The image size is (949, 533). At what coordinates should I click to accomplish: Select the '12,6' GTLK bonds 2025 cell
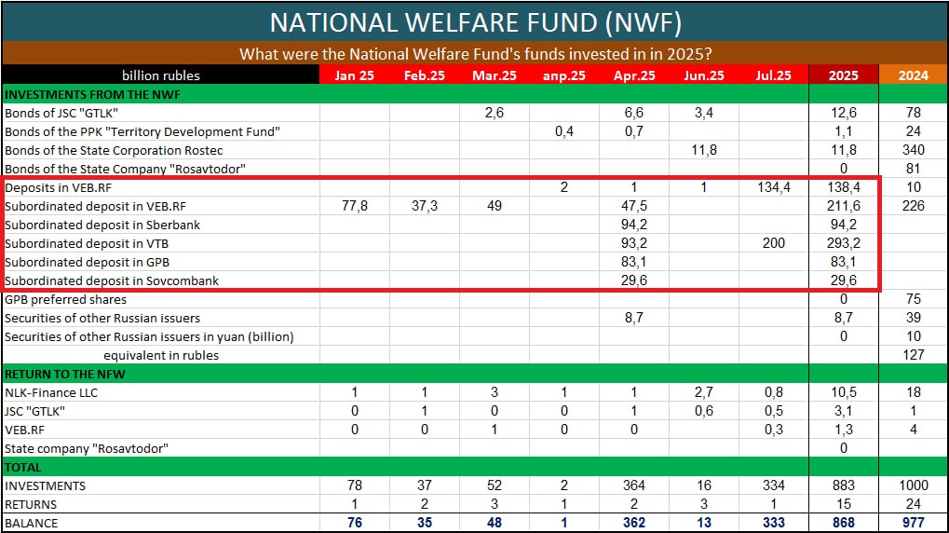tap(844, 113)
